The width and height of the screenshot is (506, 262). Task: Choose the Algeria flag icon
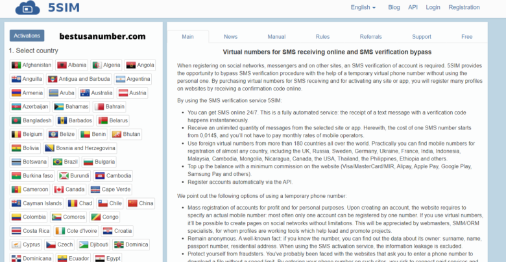(97, 65)
